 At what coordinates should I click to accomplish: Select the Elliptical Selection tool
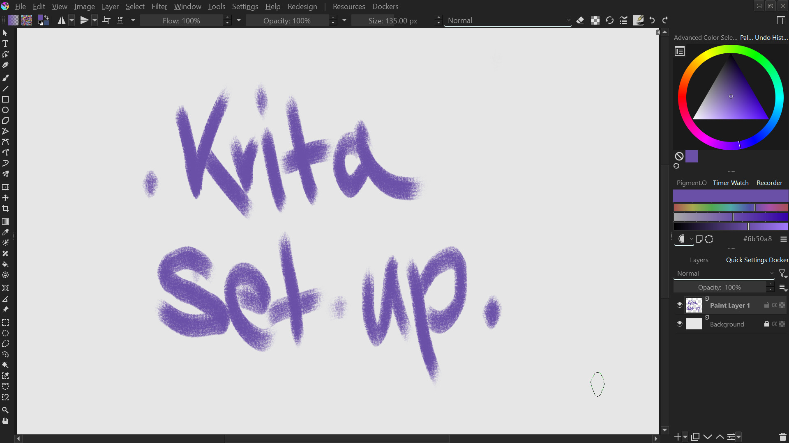[5, 333]
